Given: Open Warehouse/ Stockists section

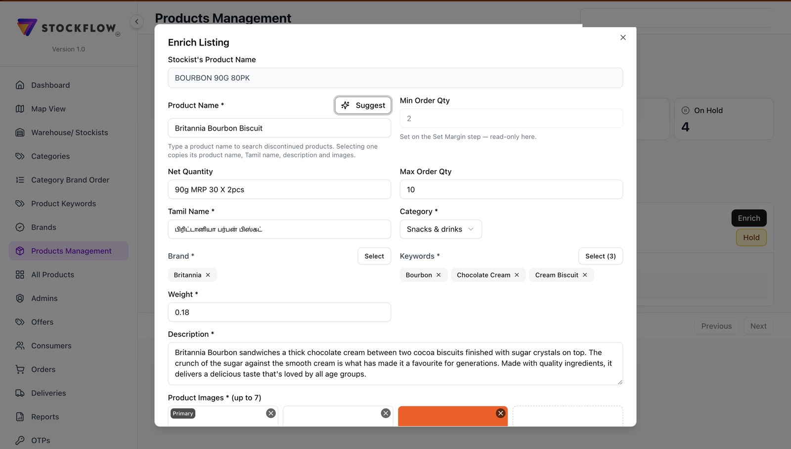Looking at the screenshot, I should [x=69, y=133].
